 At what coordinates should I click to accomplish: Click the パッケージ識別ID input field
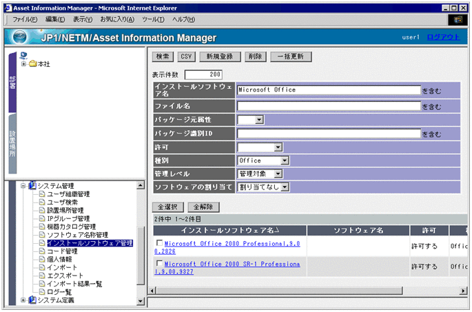pyautogui.click(x=329, y=134)
